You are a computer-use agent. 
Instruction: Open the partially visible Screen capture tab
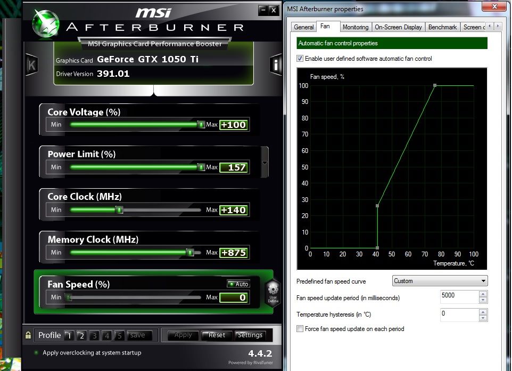473,27
